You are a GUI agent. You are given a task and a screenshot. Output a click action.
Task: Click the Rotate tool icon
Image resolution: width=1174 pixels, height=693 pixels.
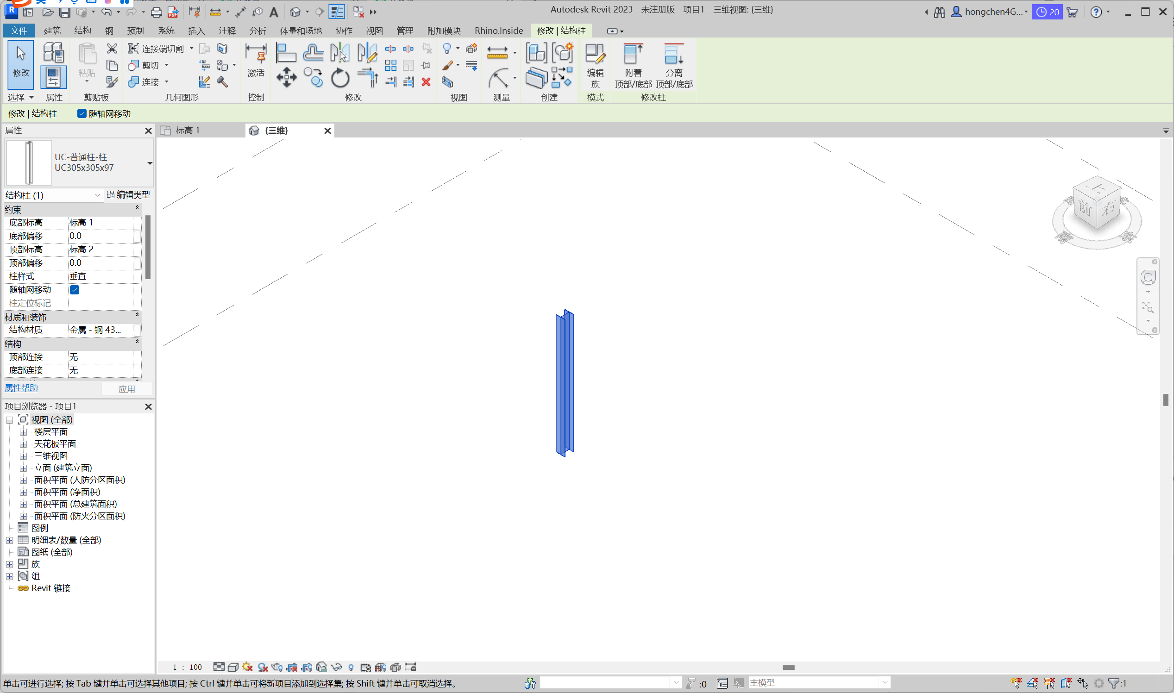click(x=339, y=77)
